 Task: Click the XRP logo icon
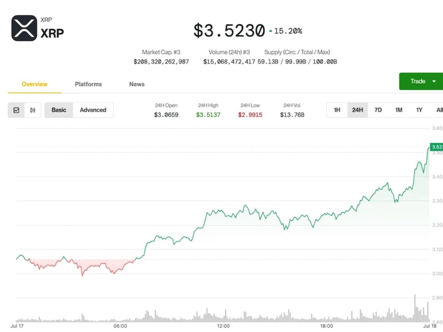[x=24, y=28]
